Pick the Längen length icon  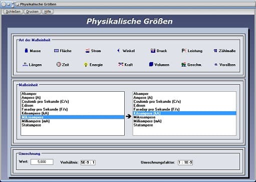click(x=25, y=65)
